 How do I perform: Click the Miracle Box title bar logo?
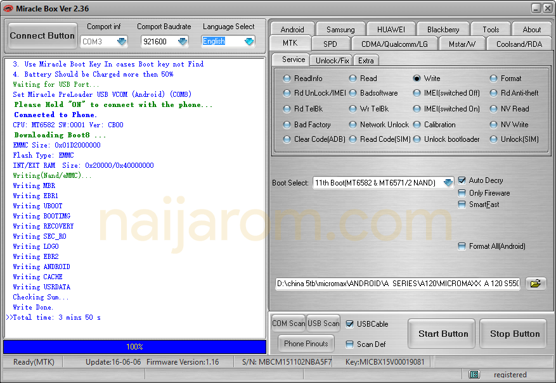point(8,8)
